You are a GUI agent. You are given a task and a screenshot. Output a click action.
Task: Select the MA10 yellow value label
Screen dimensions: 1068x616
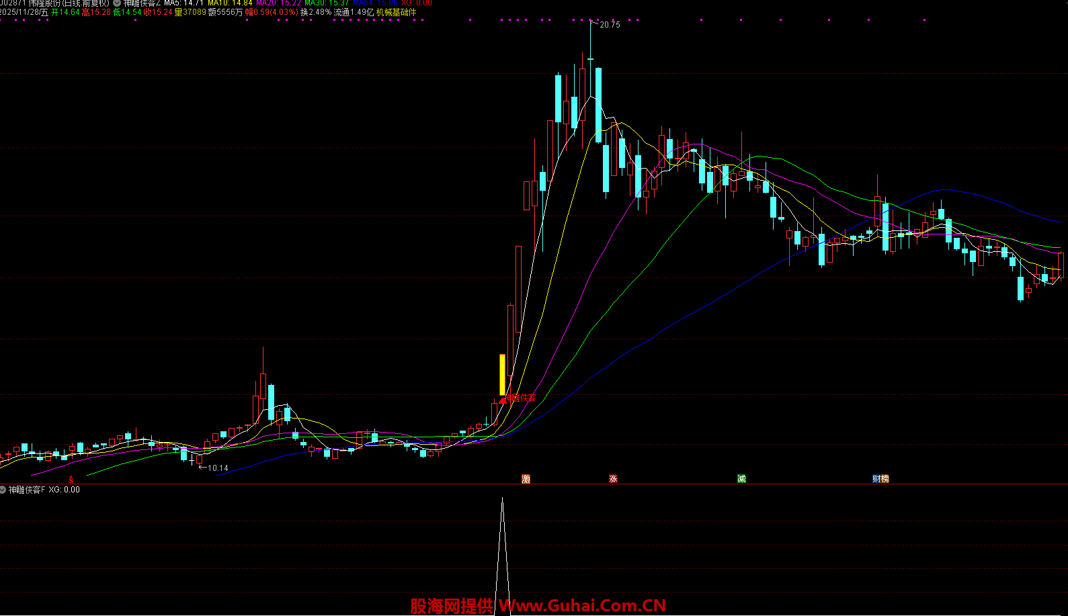click(x=230, y=3)
